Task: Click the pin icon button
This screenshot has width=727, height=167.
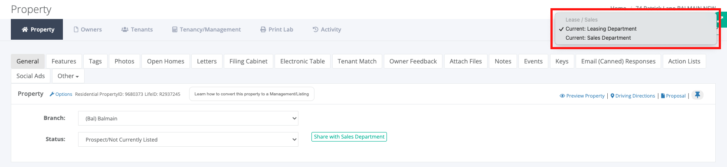Action: click(698, 95)
